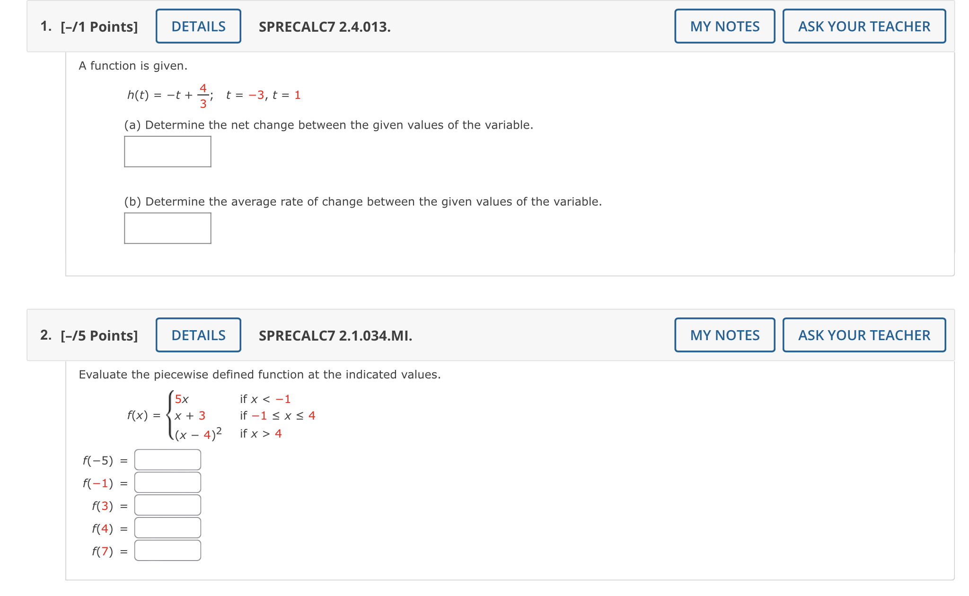This screenshot has height=596, width=969.
Task: Open MY NOTES for question 1
Action: (x=724, y=26)
